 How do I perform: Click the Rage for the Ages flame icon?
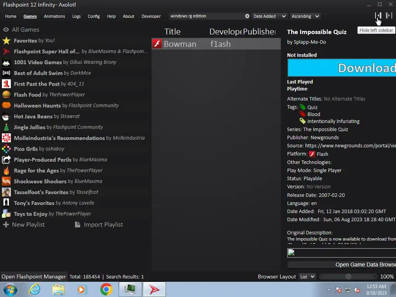6,171
